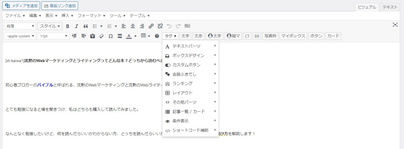Viewport: 404px width, 149px height.
Task: Insert special character omega
Action: pyautogui.click(x=110, y=36)
